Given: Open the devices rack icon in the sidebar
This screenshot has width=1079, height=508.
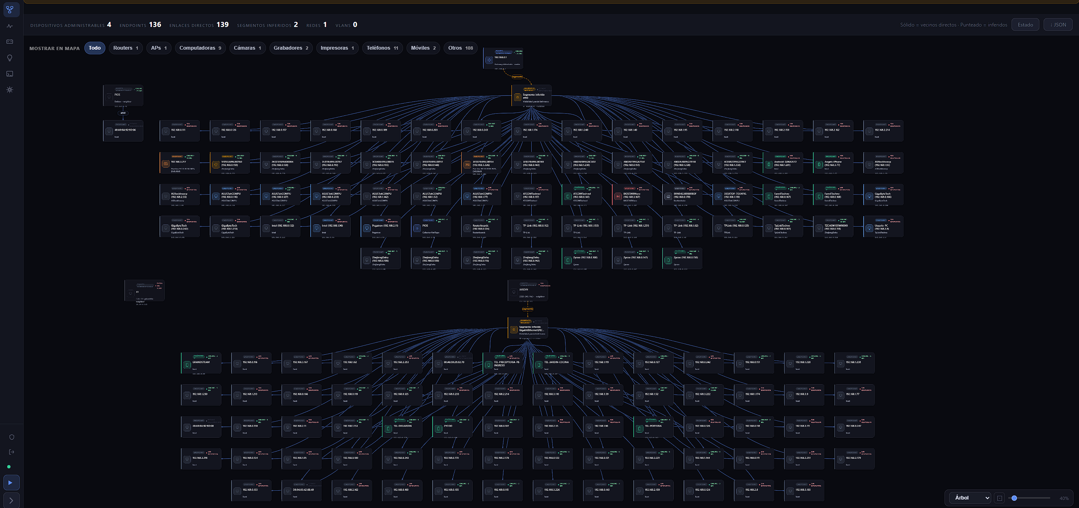Looking at the screenshot, I should (10, 42).
